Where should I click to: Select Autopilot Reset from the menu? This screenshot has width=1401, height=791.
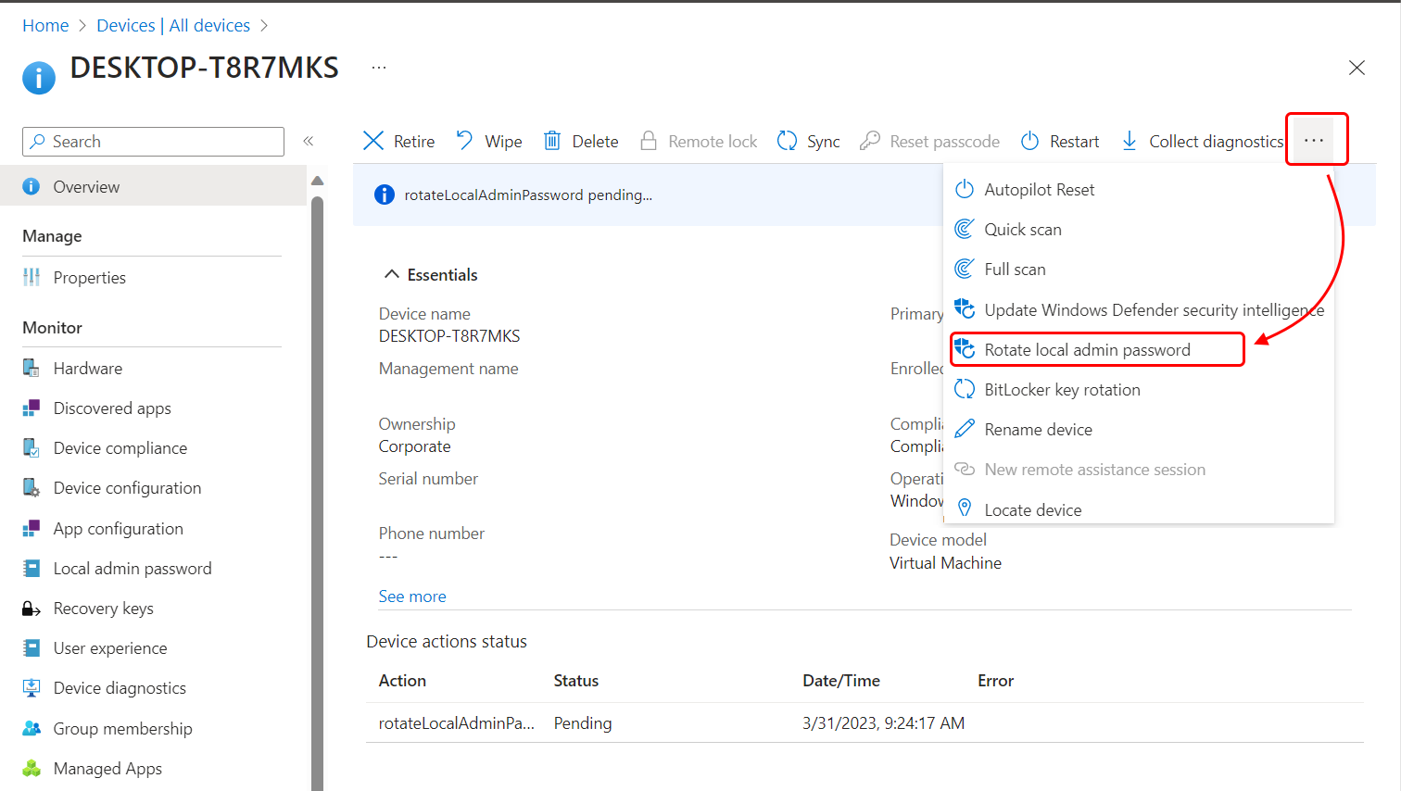[x=1139, y=189]
